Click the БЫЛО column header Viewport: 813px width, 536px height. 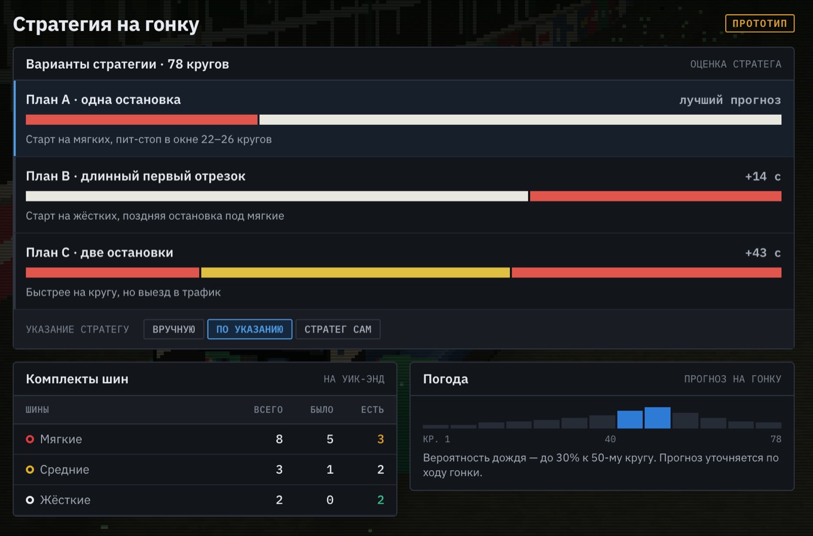pos(322,410)
